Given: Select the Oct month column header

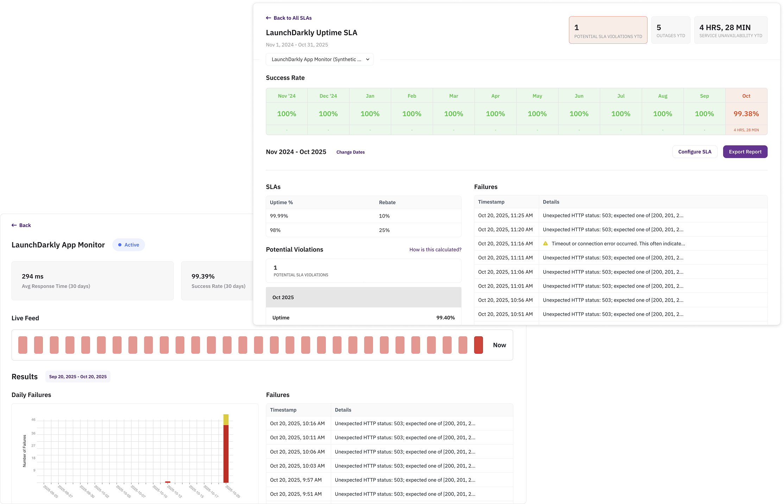Looking at the screenshot, I should (746, 96).
